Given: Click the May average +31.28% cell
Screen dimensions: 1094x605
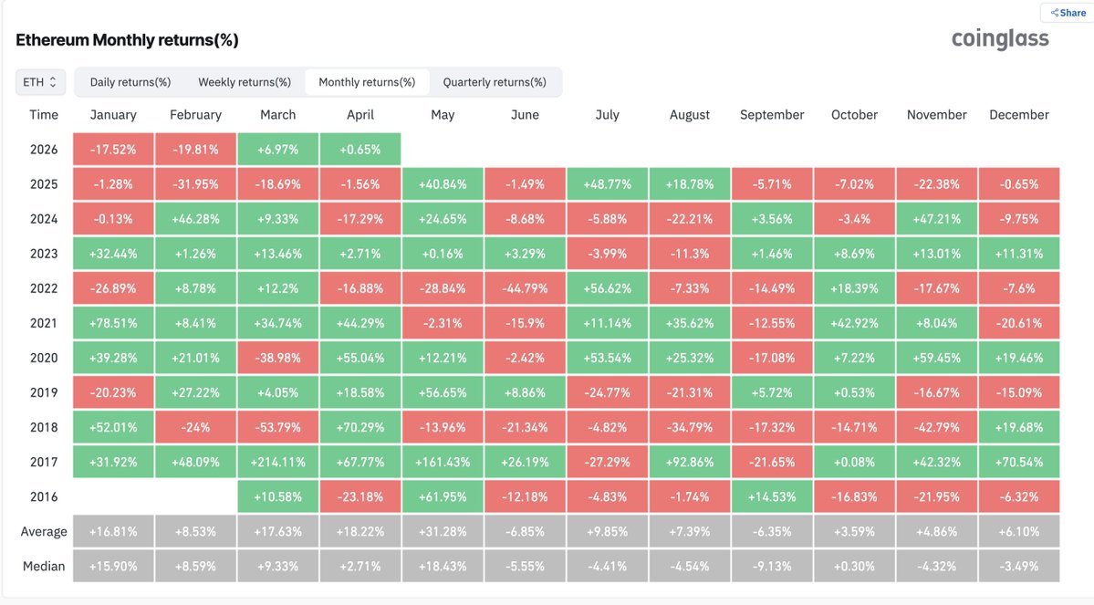Looking at the screenshot, I should pyautogui.click(x=443, y=531).
